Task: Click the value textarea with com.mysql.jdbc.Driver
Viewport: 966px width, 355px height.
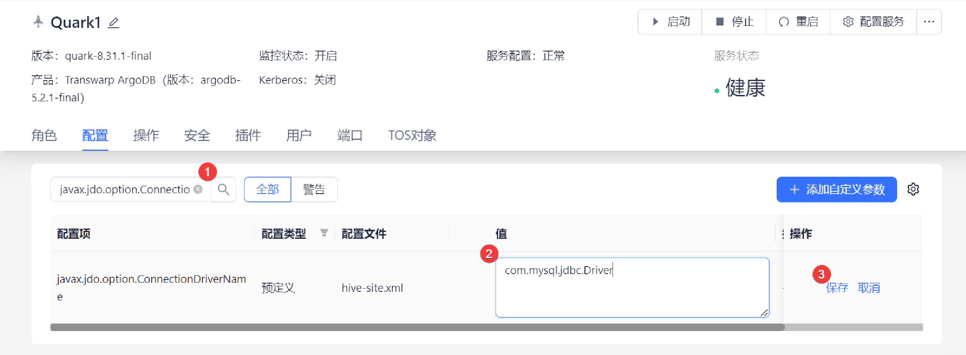Action: tap(632, 287)
